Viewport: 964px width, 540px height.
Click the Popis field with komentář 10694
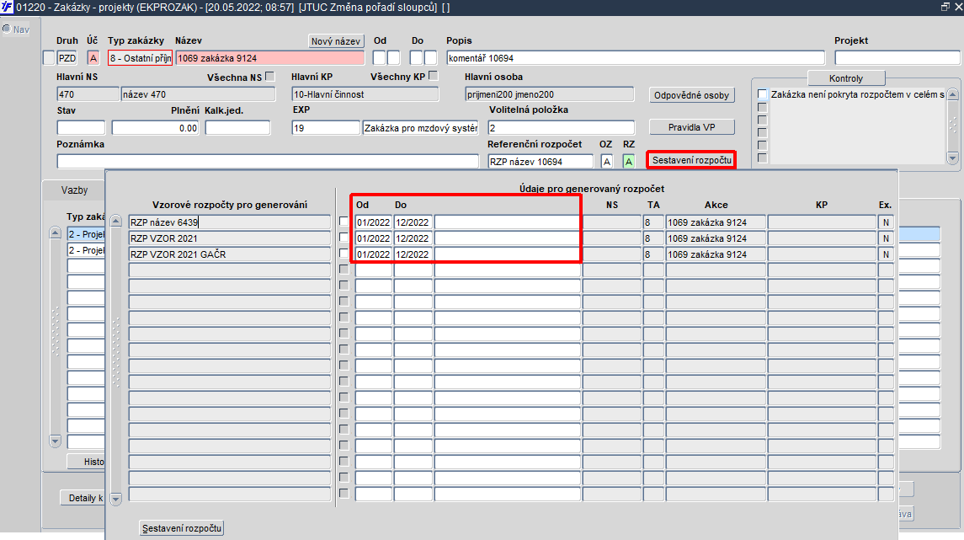click(636, 58)
